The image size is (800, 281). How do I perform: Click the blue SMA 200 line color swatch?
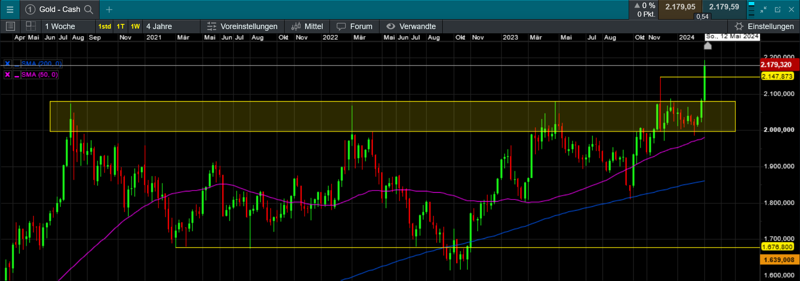(x=17, y=64)
